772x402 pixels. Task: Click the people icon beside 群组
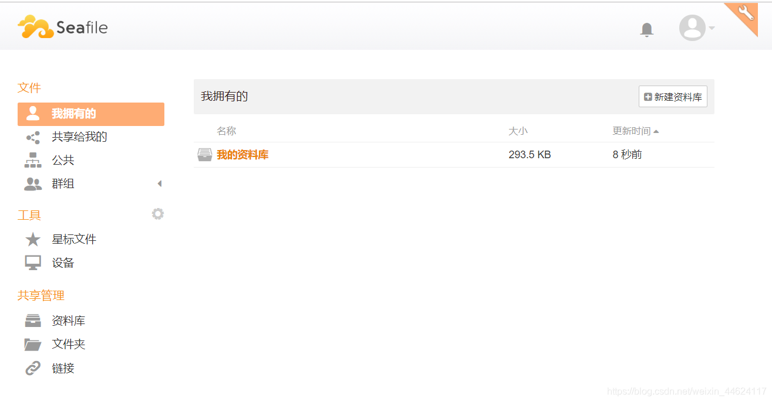click(33, 184)
